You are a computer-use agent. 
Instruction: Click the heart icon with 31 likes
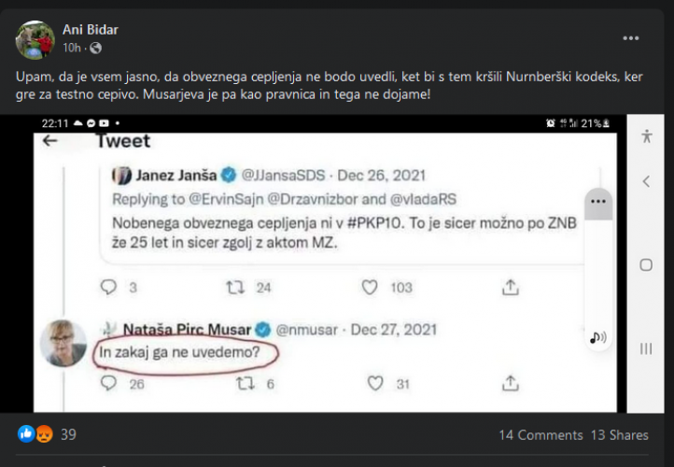point(374,383)
